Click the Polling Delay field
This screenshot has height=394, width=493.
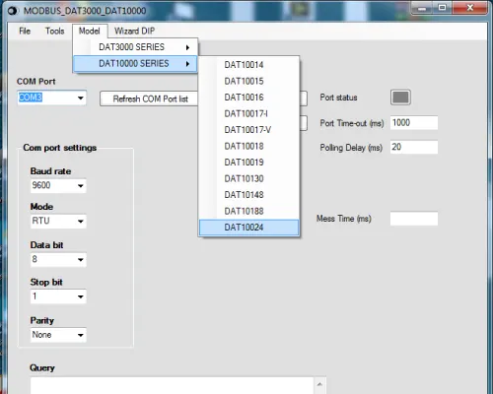pos(414,147)
